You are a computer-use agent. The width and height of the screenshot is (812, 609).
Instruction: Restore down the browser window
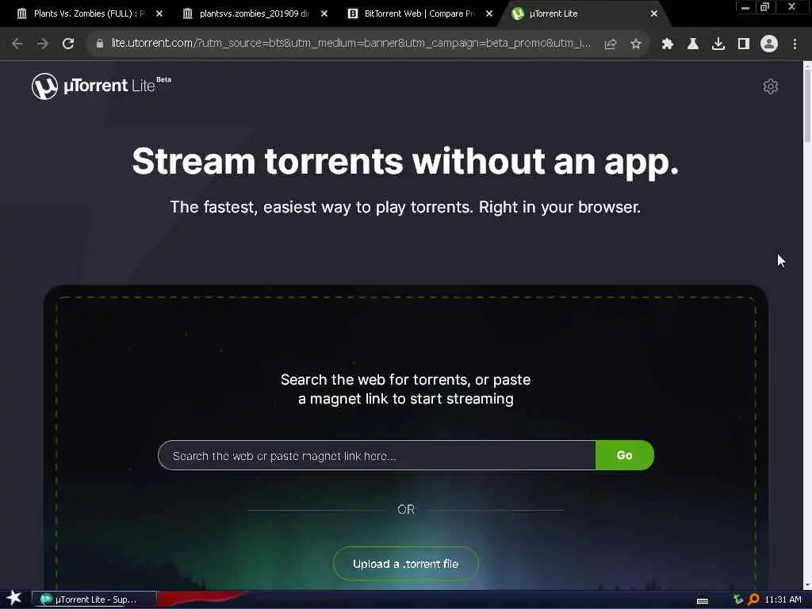click(x=764, y=7)
